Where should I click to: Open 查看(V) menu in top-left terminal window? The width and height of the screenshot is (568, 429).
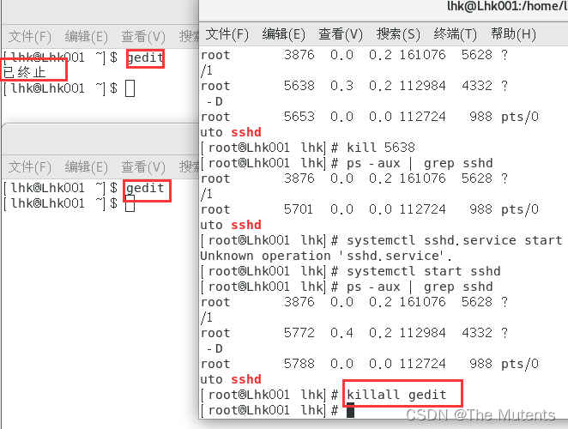click(143, 37)
